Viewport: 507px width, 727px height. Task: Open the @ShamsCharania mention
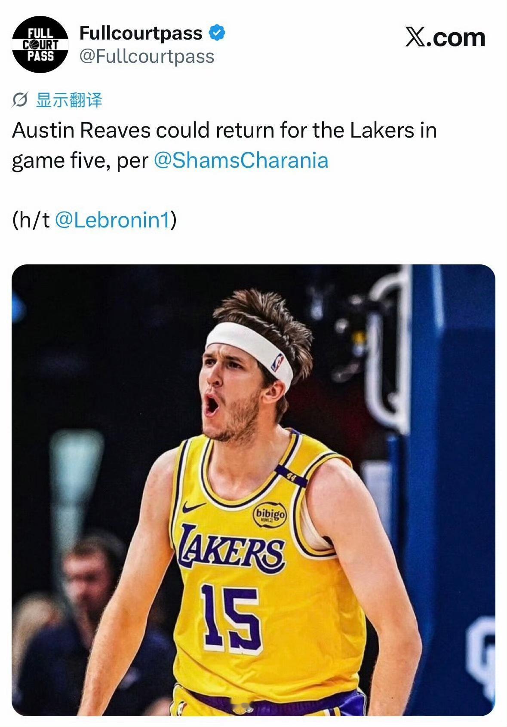point(241,160)
